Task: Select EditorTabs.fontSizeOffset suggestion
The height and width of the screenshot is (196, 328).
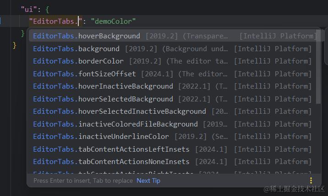Action: coord(173,74)
